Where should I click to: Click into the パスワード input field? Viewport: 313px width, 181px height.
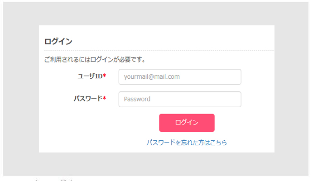[x=179, y=100]
